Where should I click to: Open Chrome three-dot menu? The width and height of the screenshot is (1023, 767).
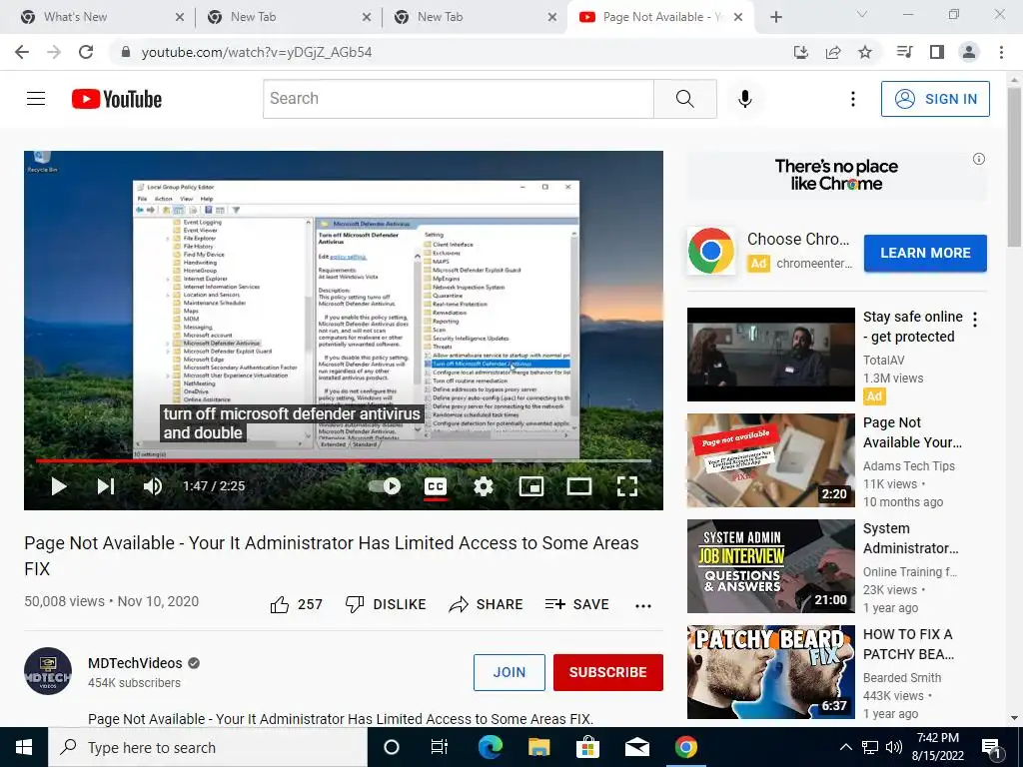(x=1001, y=52)
